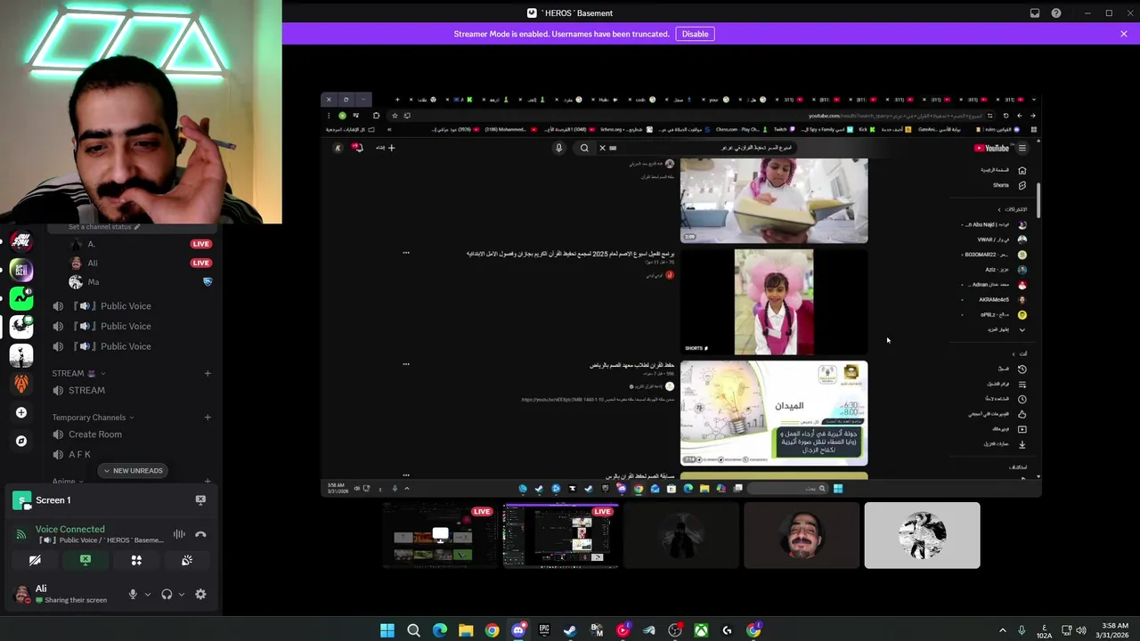
Task: Open Discover servers compass icon
Action: pos(21,441)
